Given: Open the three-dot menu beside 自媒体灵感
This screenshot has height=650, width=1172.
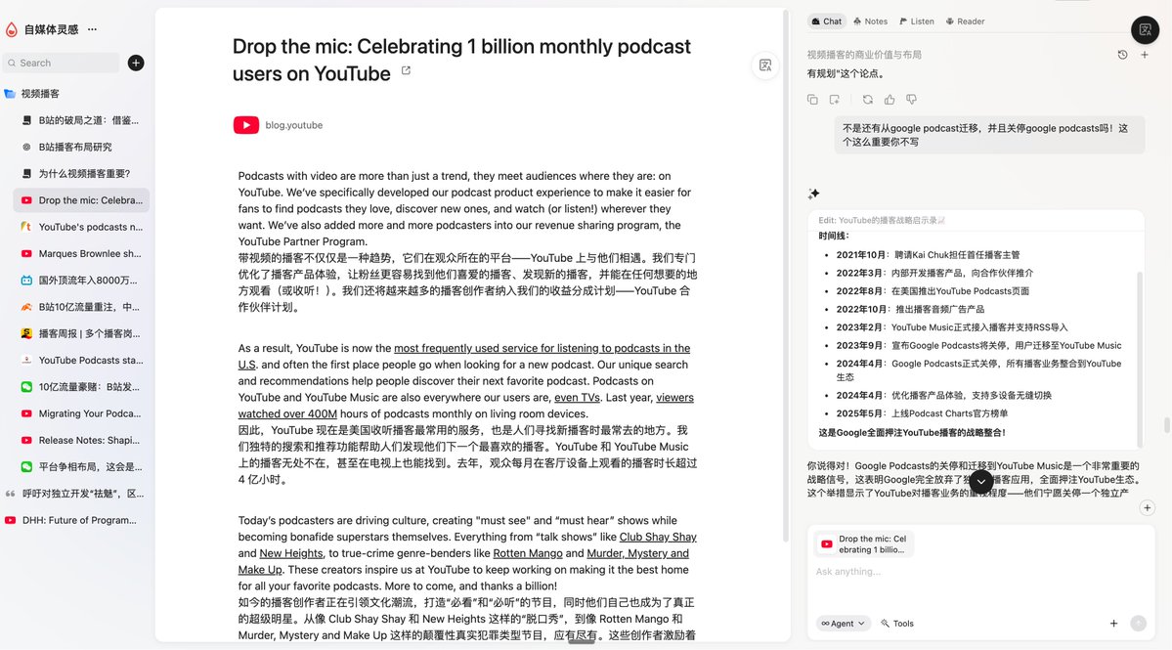Looking at the screenshot, I should 92,29.
